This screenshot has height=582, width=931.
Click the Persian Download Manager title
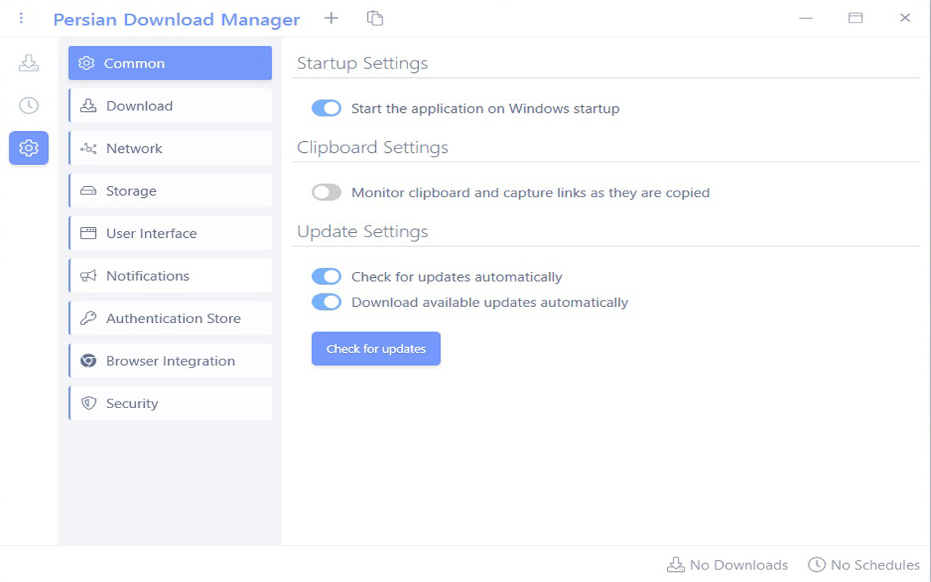coord(177,20)
